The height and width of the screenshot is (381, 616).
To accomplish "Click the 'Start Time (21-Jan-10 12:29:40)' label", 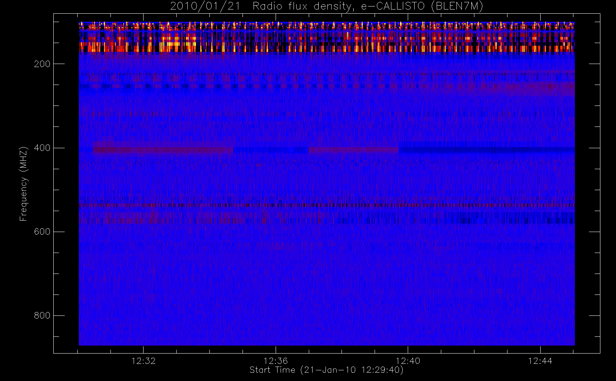I will pyautogui.click(x=327, y=370).
